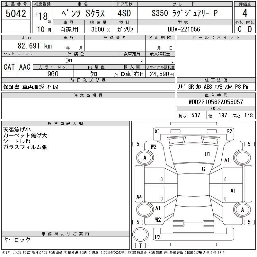
Task: Select the X1 mark on the front bumper diagram
Action: pyautogui.click(x=157, y=131)
